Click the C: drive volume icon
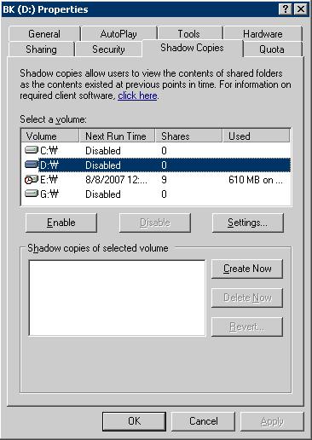 [32, 150]
